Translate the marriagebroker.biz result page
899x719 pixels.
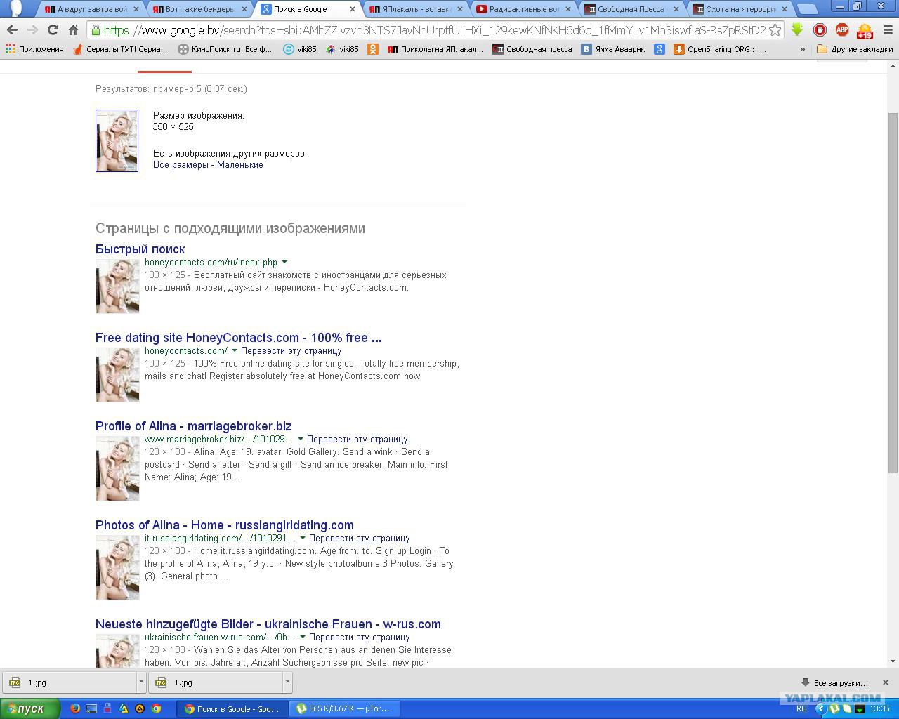tap(357, 440)
